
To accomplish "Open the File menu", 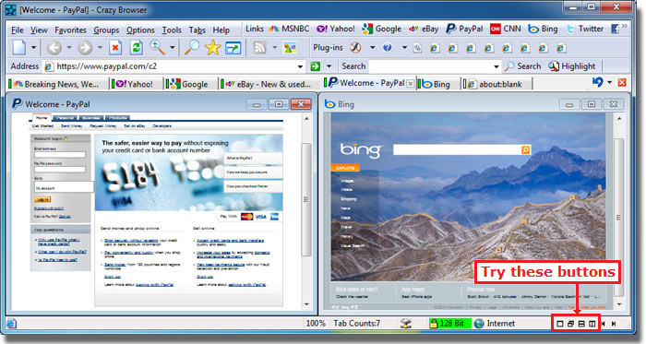I will [x=18, y=30].
